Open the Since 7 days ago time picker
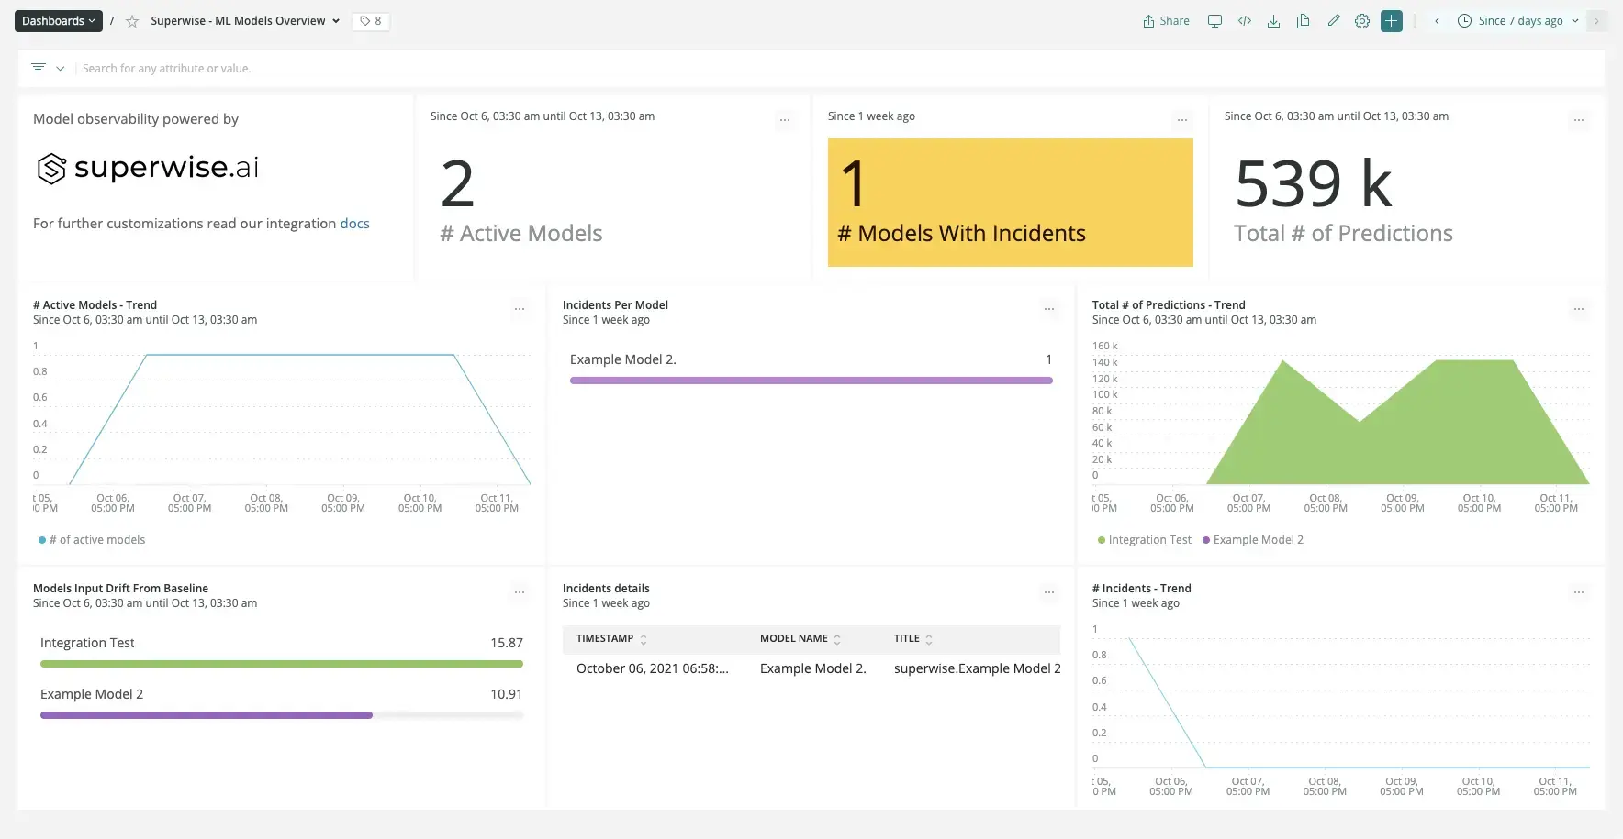Screen dimensions: 1623x839 (x=1519, y=21)
